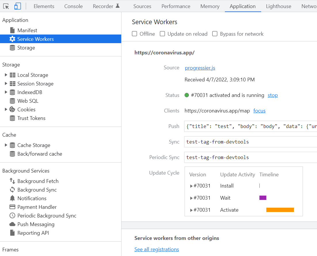The width and height of the screenshot is (317, 256).
Task: Enable the Offline checkbox
Action: [134, 34]
